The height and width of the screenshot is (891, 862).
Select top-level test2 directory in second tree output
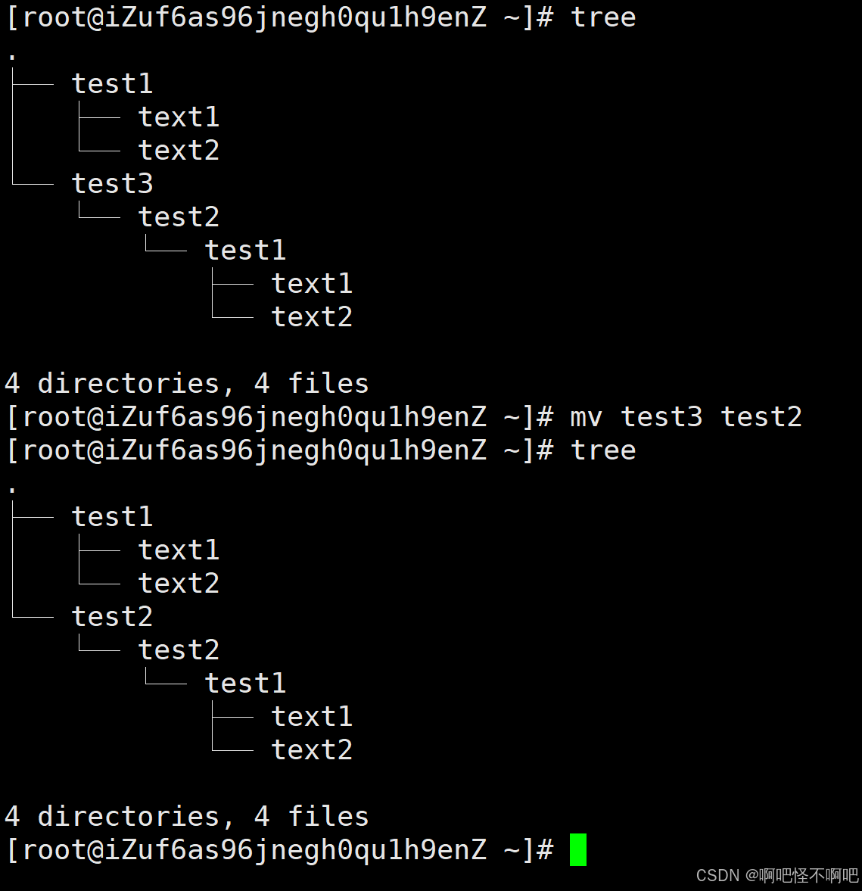click(112, 617)
